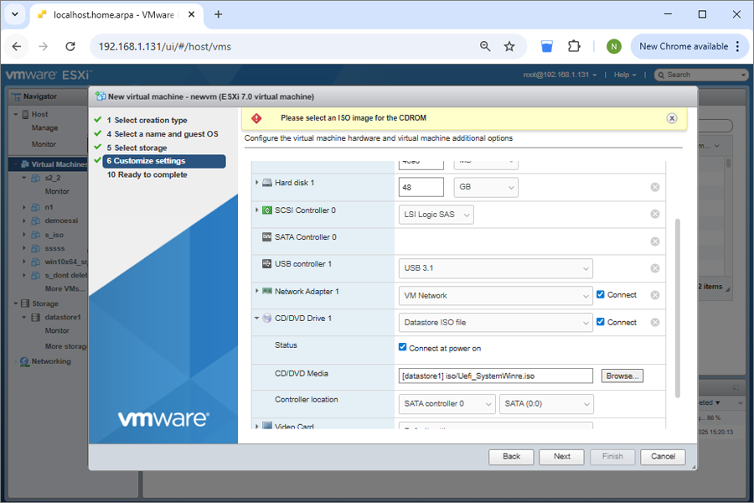Toggle Connect at power on checkbox
Image resolution: width=754 pixels, height=503 pixels.
pyautogui.click(x=402, y=347)
